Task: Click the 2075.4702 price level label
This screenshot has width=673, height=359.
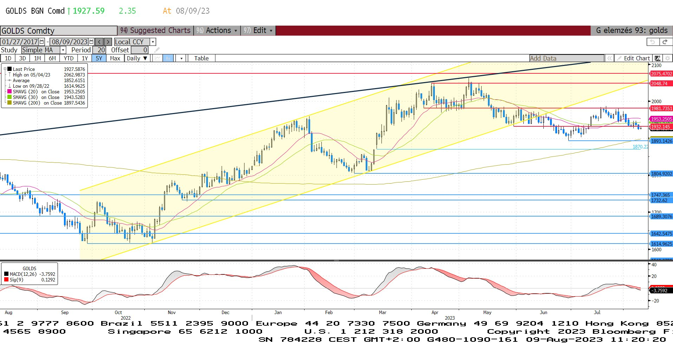Action: coord(661,74)
